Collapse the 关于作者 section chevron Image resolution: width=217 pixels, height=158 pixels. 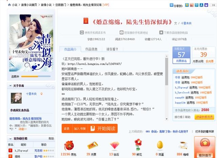coord(10,86)
